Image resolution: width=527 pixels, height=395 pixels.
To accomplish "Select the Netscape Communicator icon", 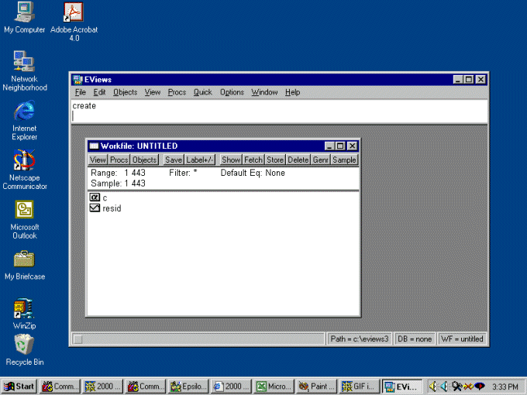I will (24, 162).
